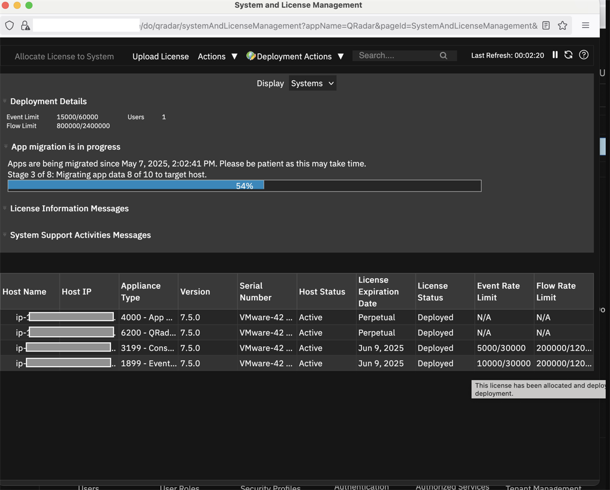
Task: Pause the auto refresh timer
Action: (x=555, y=55)
